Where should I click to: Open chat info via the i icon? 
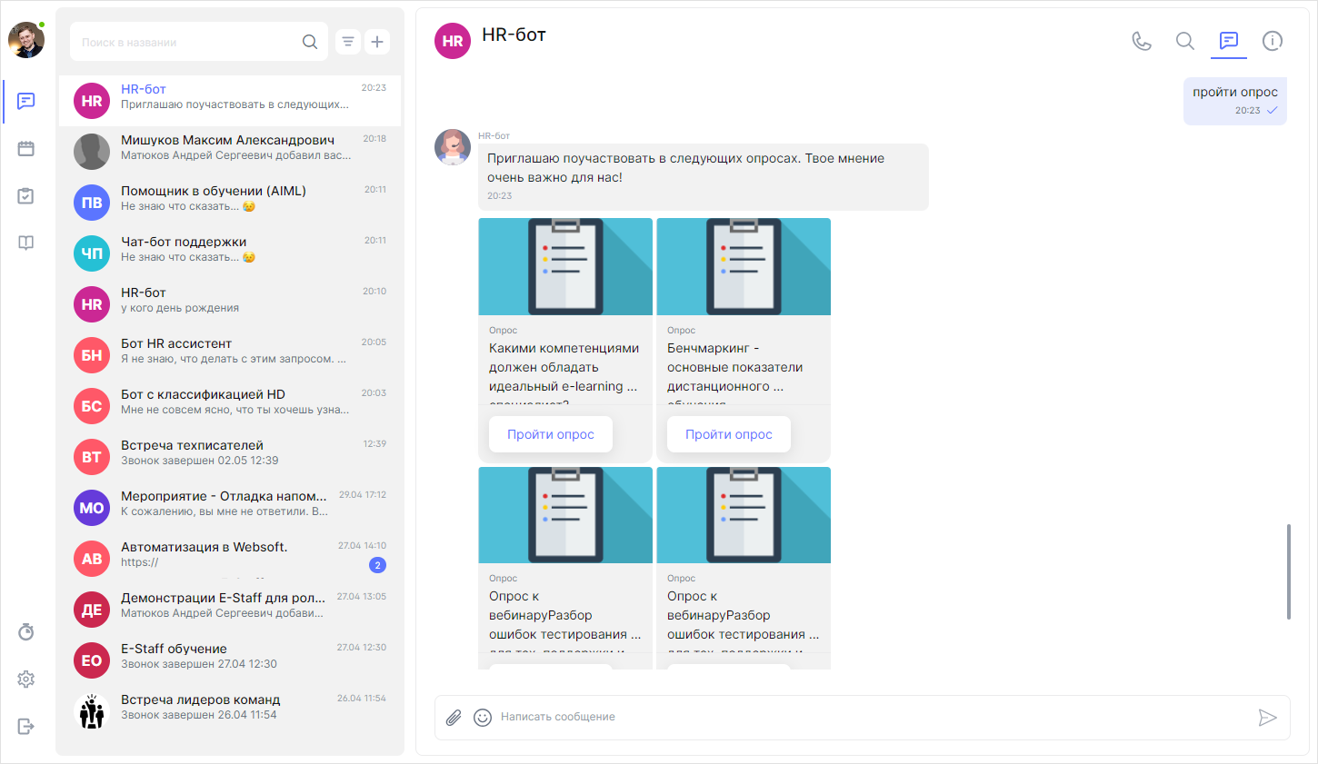1273,41
